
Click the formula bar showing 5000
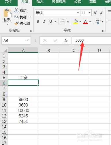[x=92, y=40]
